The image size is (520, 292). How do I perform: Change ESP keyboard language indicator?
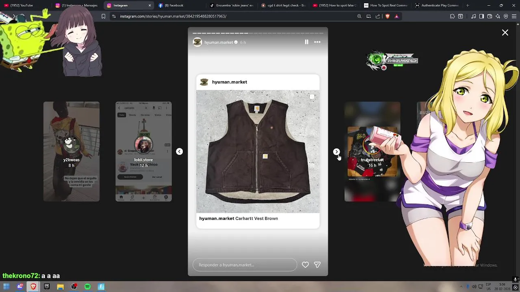tap(488, 287)
